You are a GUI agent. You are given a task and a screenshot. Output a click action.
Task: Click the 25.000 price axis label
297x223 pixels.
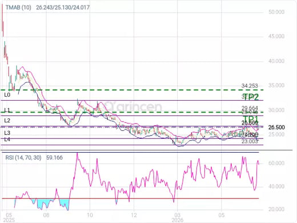(276, 134)
